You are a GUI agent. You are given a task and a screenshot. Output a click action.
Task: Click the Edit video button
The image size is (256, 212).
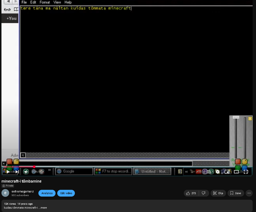[66, 193]
